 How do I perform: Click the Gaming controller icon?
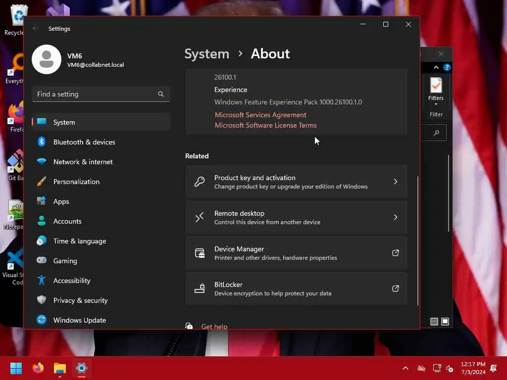pos(42,260)
